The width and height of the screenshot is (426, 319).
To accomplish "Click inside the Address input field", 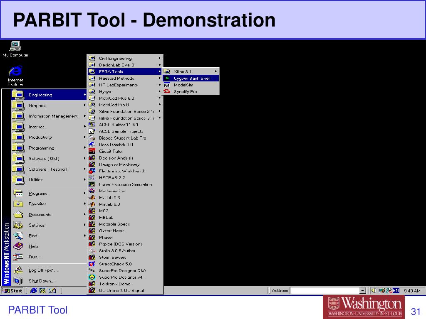I will point(324,290).
